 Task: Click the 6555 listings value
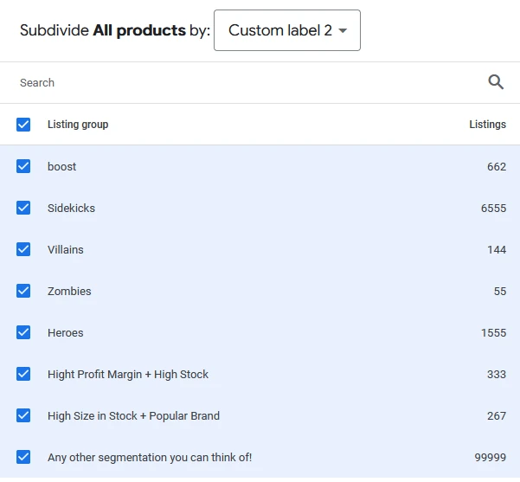(x=493, y=208)
